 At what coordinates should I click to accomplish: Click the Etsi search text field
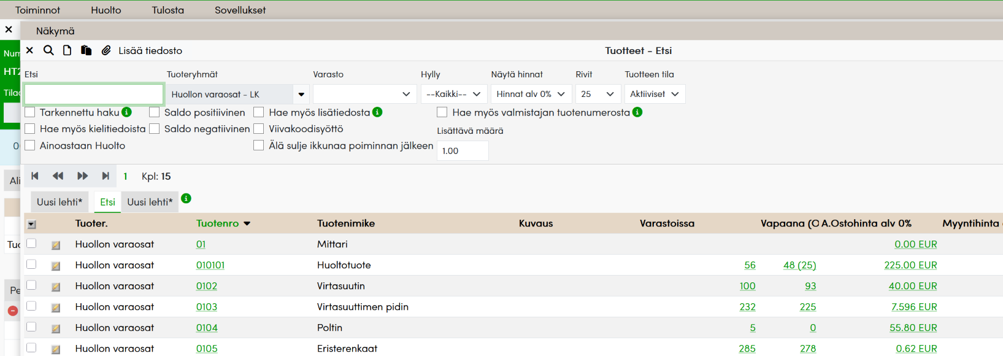tap(94, 95)
